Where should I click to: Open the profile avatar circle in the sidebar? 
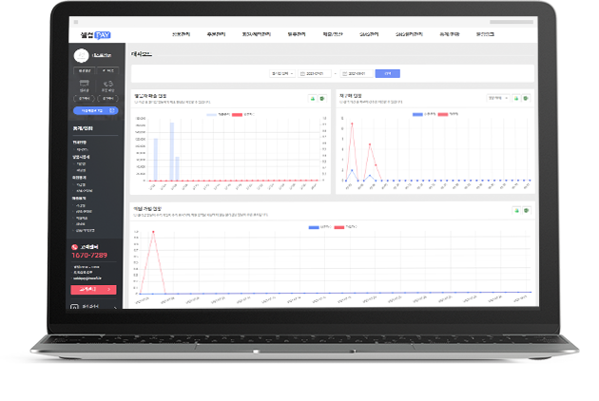tap(81, 55)
